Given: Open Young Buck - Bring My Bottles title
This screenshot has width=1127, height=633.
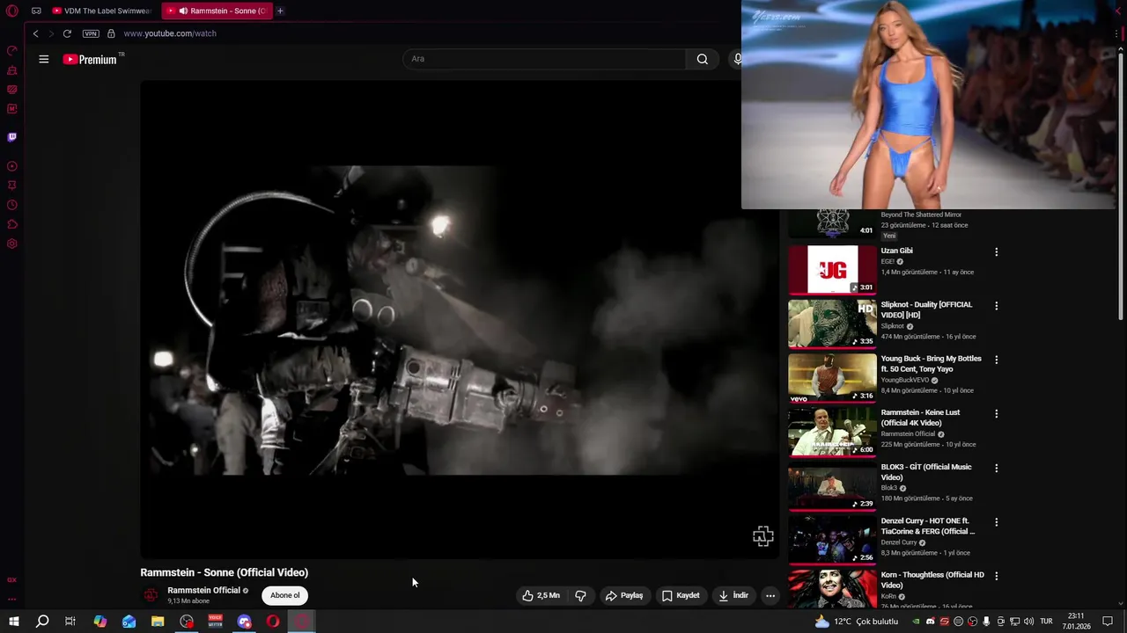Looking at the screenshot, I should click(x=931, y=364).
